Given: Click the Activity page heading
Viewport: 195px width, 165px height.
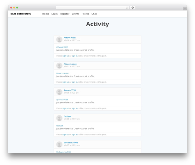Looking at the screenshot, I should click(97, 24).
